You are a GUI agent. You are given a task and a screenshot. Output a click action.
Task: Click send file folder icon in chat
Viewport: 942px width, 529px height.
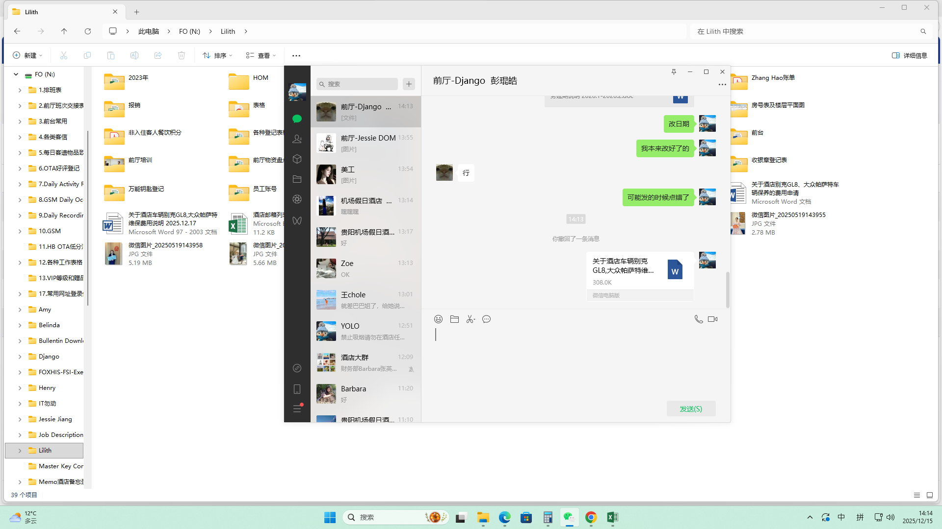pos(454,319)
